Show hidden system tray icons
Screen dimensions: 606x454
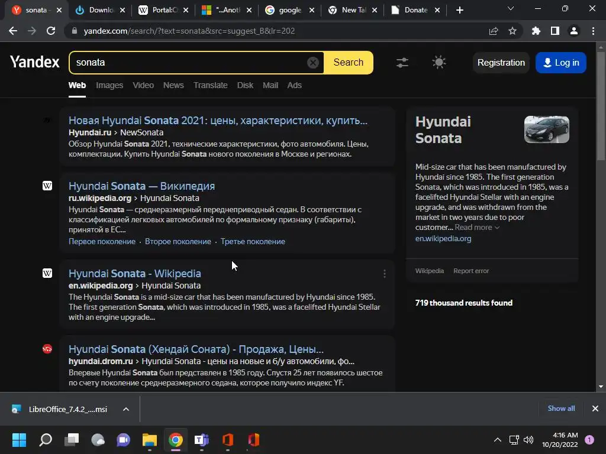coord(497,440)
